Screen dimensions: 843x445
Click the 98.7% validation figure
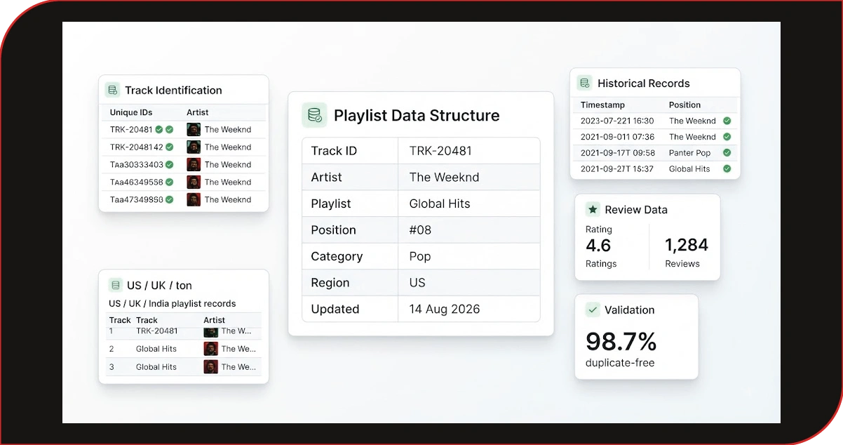(x=621, y=342)
